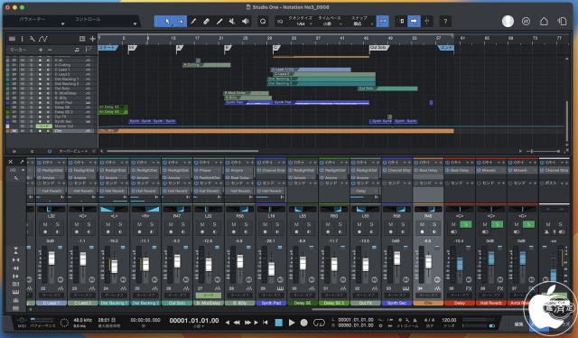This screenshot has height=338, width=578.
Task: Solo the Out Solo mixer channel
Action: pos(182,224)
